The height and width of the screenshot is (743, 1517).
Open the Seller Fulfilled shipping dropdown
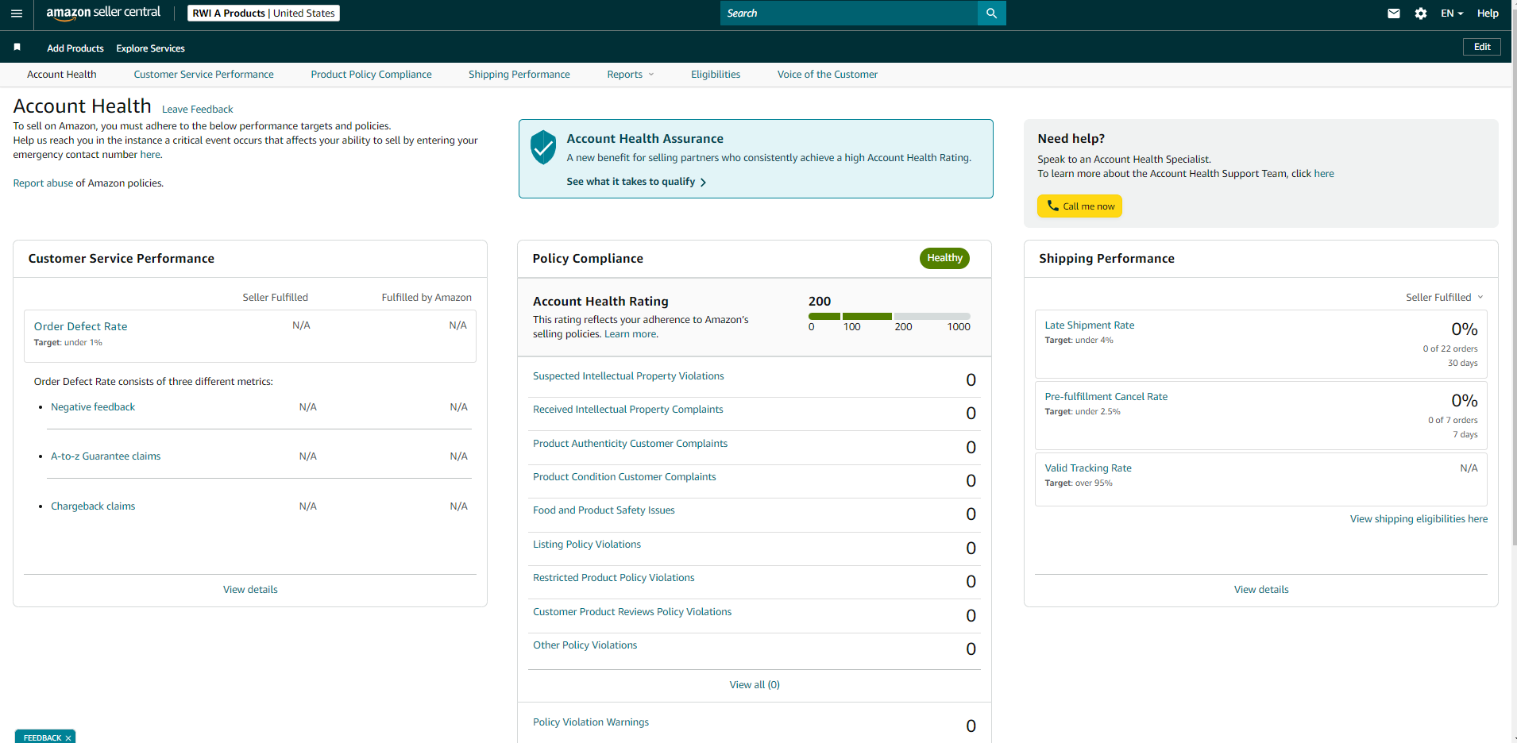click(1445, 298)
